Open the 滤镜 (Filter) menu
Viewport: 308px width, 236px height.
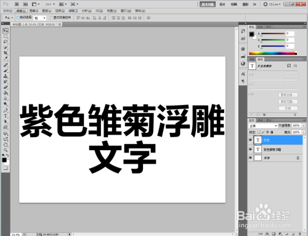pos(73,11)
